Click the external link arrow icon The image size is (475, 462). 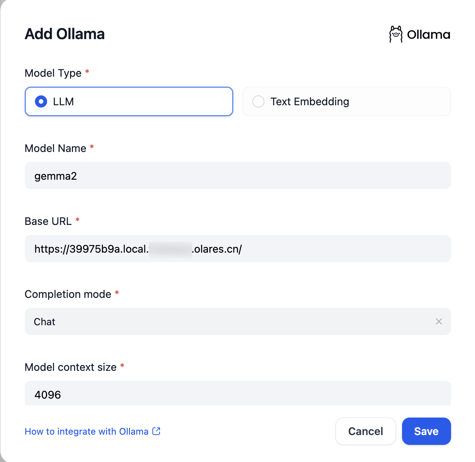156,431
